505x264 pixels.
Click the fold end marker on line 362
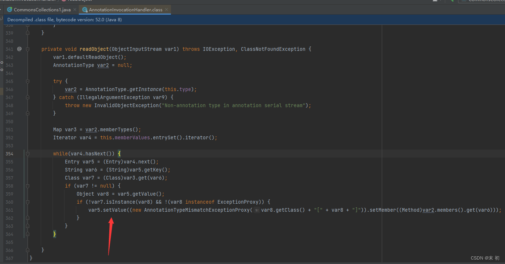click(x=28, y=218)
